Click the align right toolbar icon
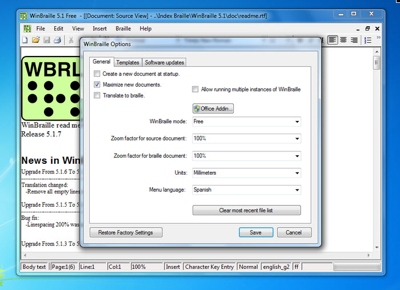The image size is (400, 290). (x=354, y=40)
